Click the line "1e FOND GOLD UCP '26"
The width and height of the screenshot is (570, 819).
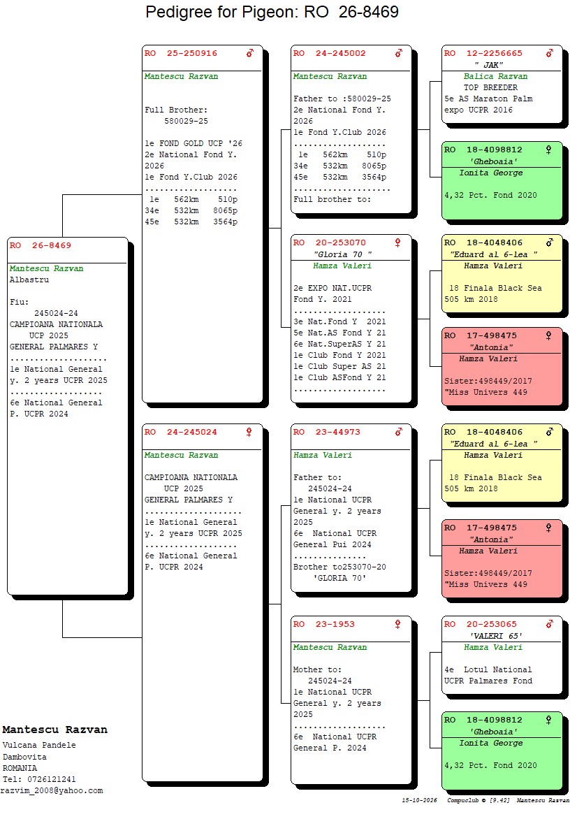click(x=193, y=144)
